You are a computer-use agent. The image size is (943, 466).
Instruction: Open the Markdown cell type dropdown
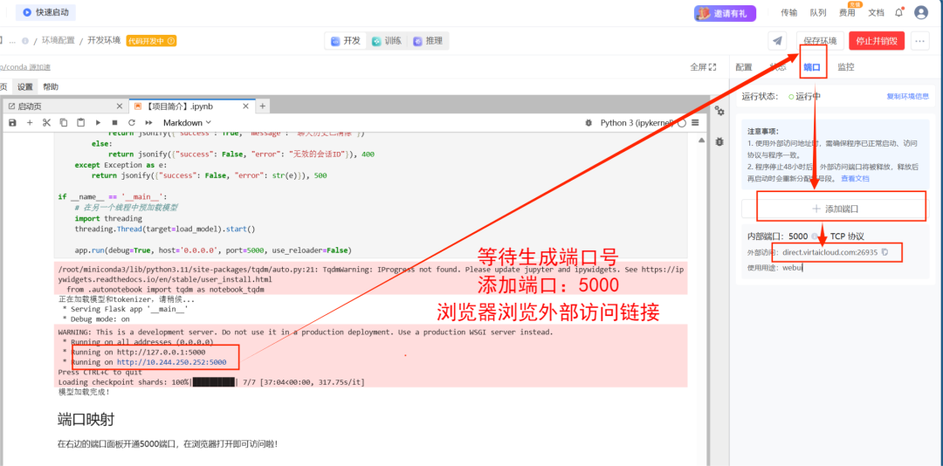point(187,123)
